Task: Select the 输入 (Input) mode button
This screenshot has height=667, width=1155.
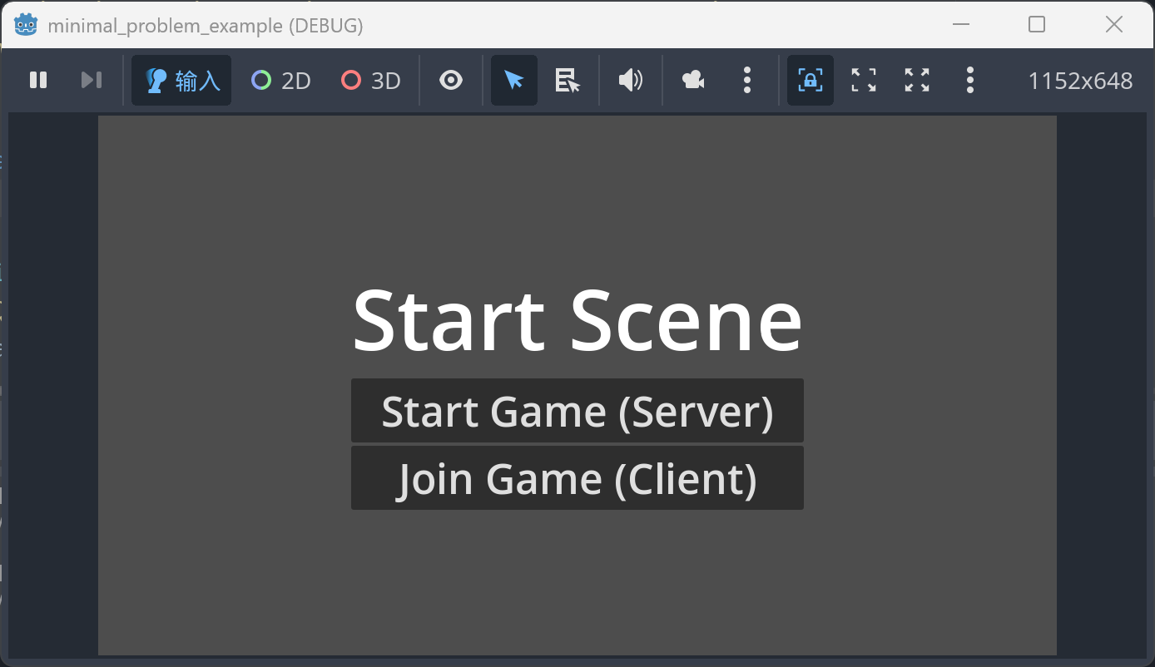Action: pyautogui.click(x=181, y=80)
